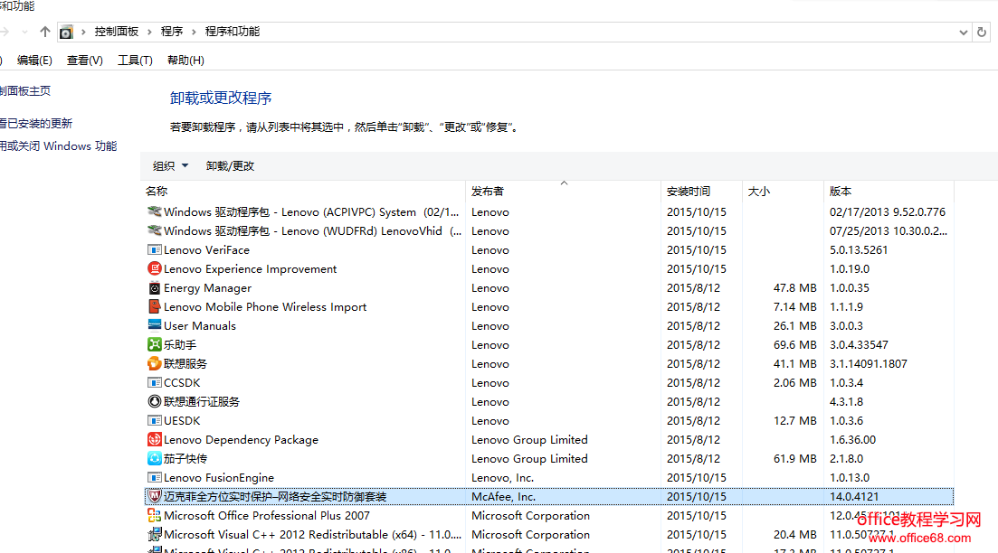Expand the breadcrumb chevron after 程序
This screenshot has width=998, height=553.
[x=195, y=31]
